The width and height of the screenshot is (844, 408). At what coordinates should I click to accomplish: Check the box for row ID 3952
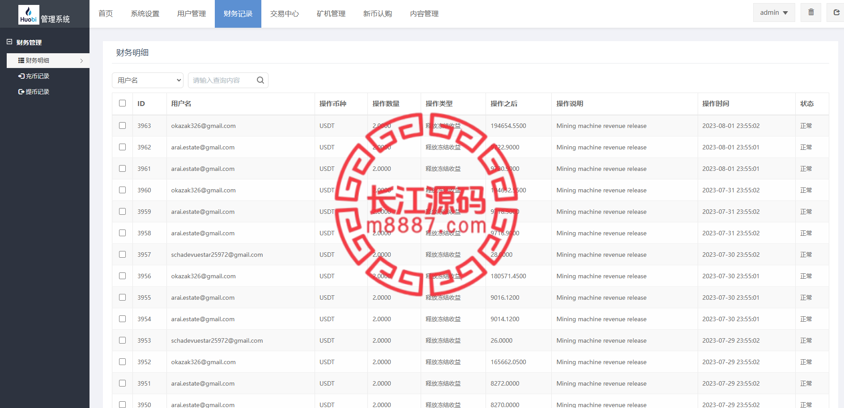[122, 362]
